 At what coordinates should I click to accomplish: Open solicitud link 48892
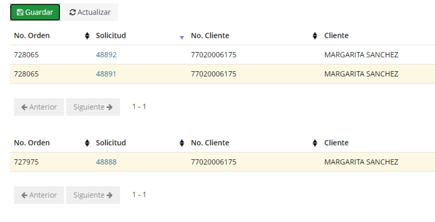106,55
